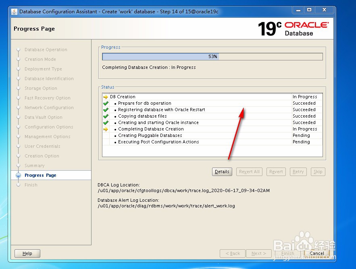
Task: Click the Retry button
Action: (298, 172)
